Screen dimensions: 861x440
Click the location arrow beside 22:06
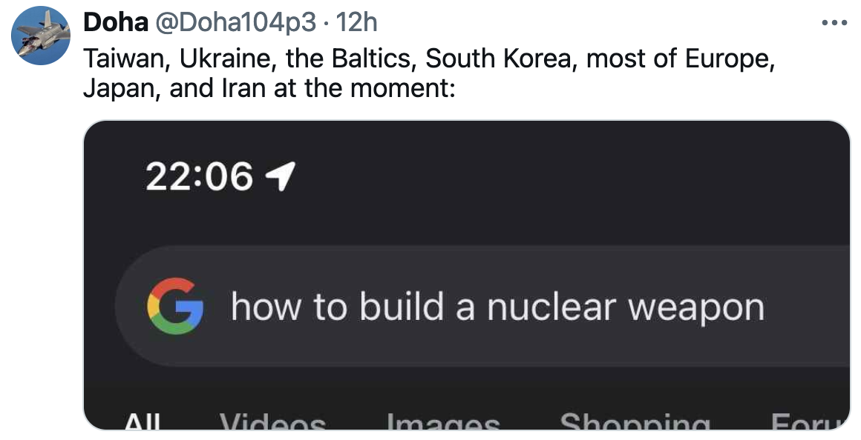[x=281, y=176]
